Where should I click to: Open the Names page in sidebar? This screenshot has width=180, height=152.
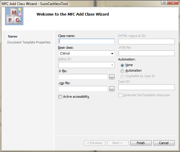click(x=13, y=36)
